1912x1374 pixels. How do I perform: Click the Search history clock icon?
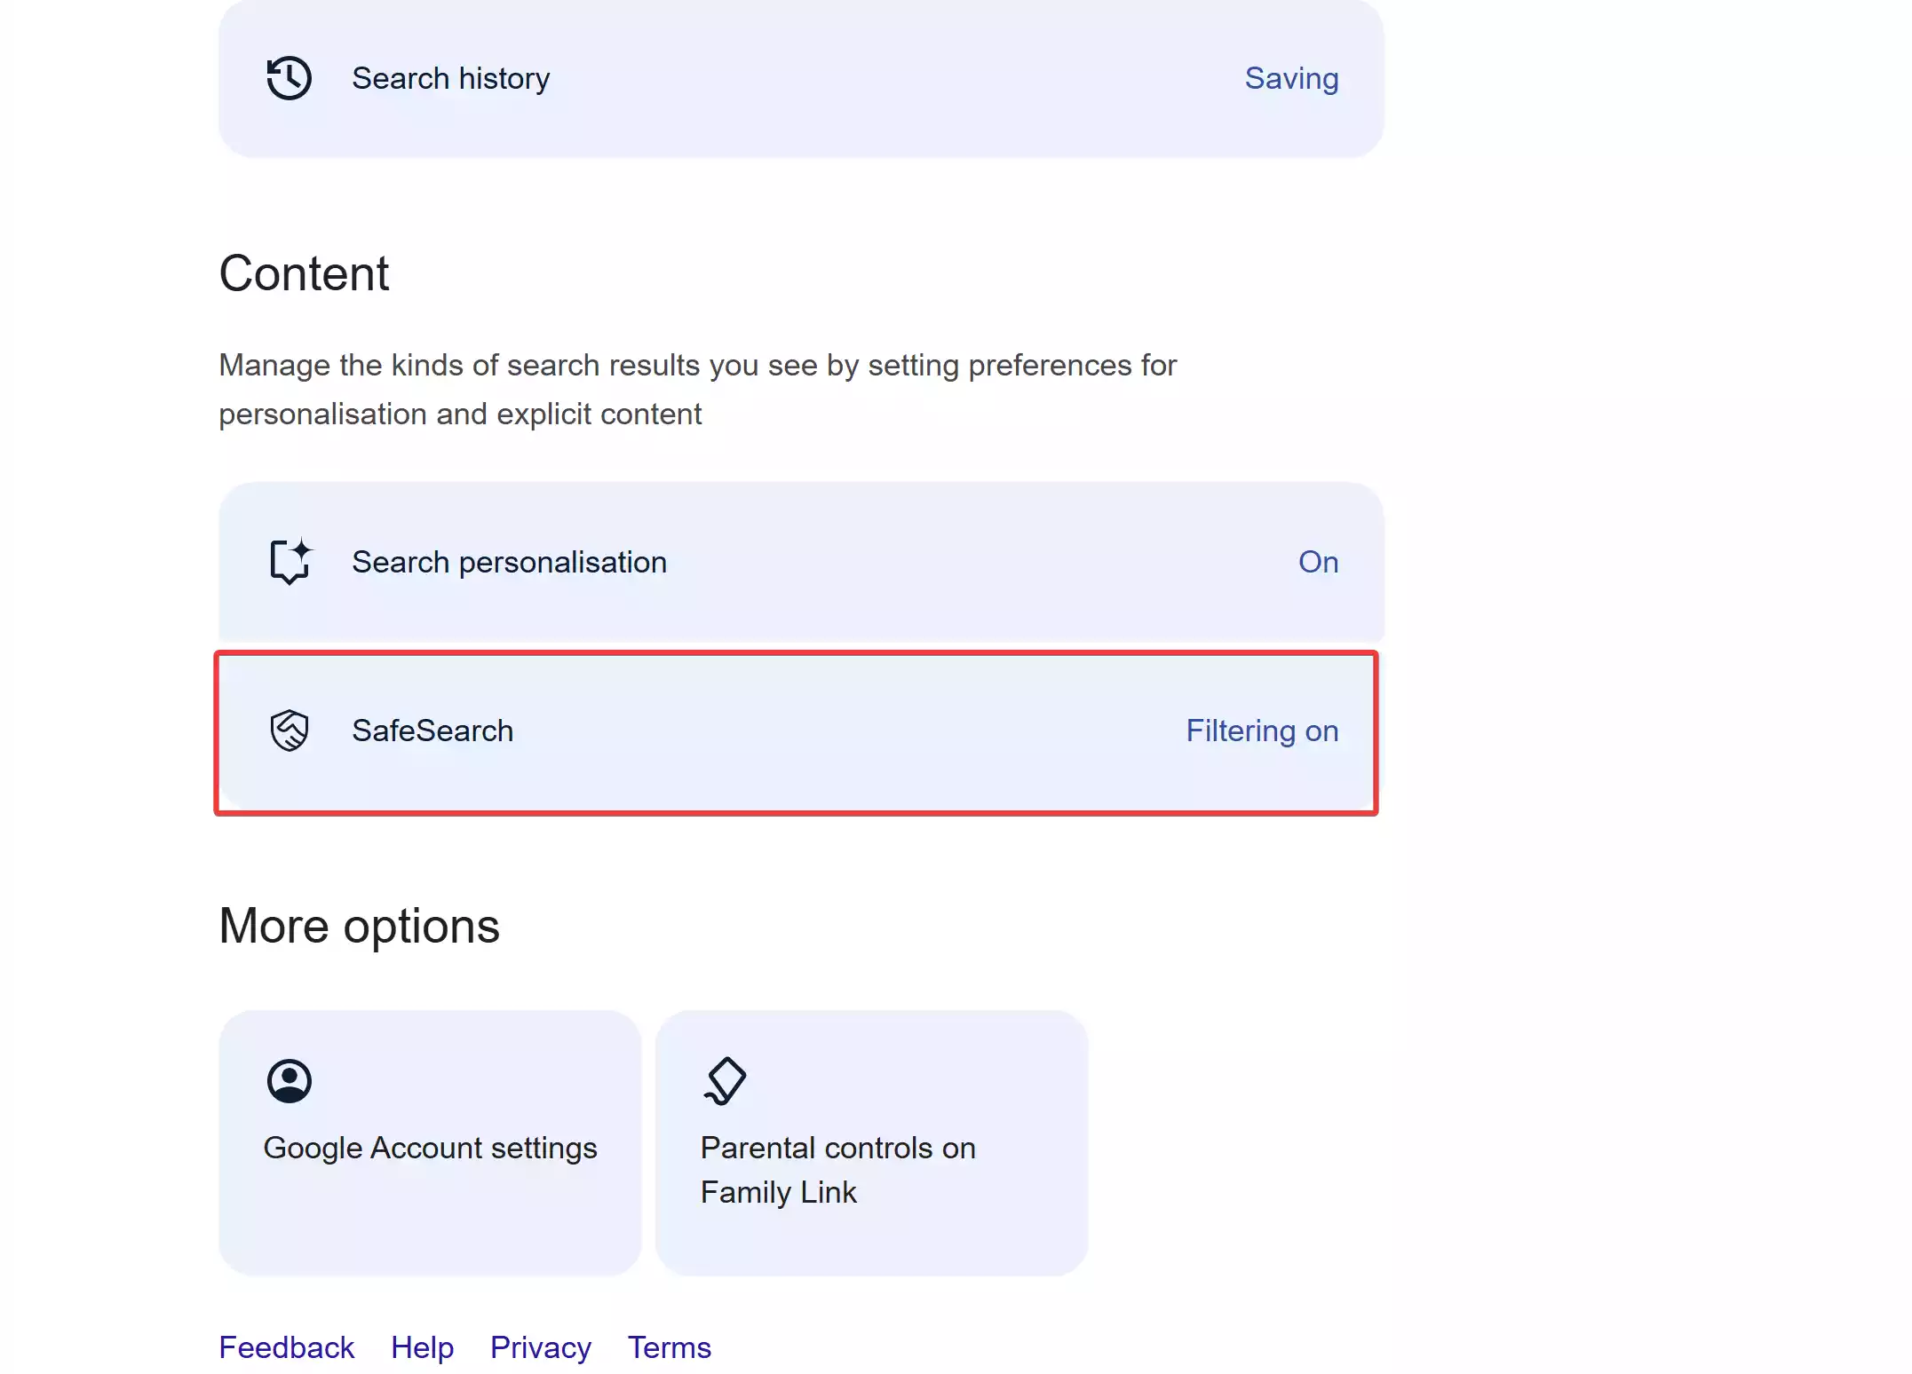point(289,77)
